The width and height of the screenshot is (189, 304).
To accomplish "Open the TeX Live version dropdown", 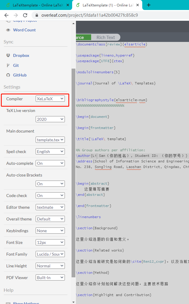I will click(50, 119).
